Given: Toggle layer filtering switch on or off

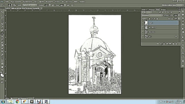Looking at the screenshot, I should pyautogui.click(x=179, y=12).
